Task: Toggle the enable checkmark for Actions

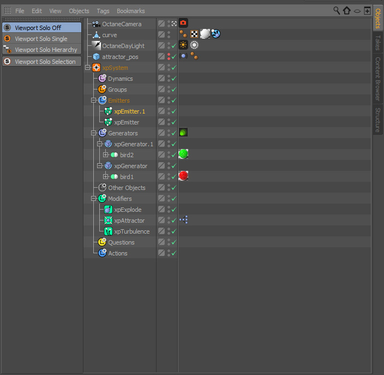Action: click(x=174, y=253)
